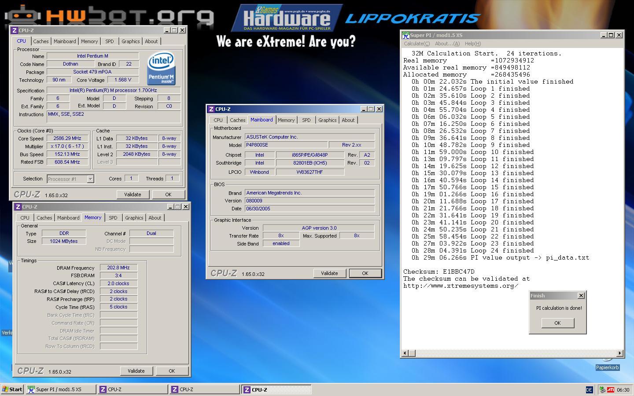
Task: Click the CPU-Z title icon in the CPU window
Action: coord(14,30)
